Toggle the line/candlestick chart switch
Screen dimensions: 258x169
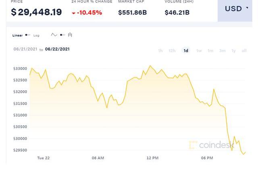pos(62,35)
